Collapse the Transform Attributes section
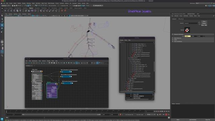Image resolution: width=215 pixels, height=121 pixels. (x=173, y=34)
